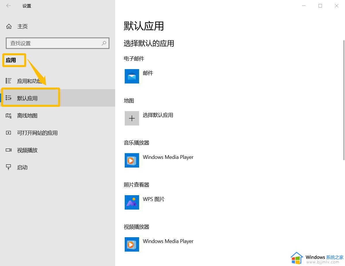Click Windows Media Player icon under 视频播放器
The height and width of the screenshot is (266, 345).
132,244
